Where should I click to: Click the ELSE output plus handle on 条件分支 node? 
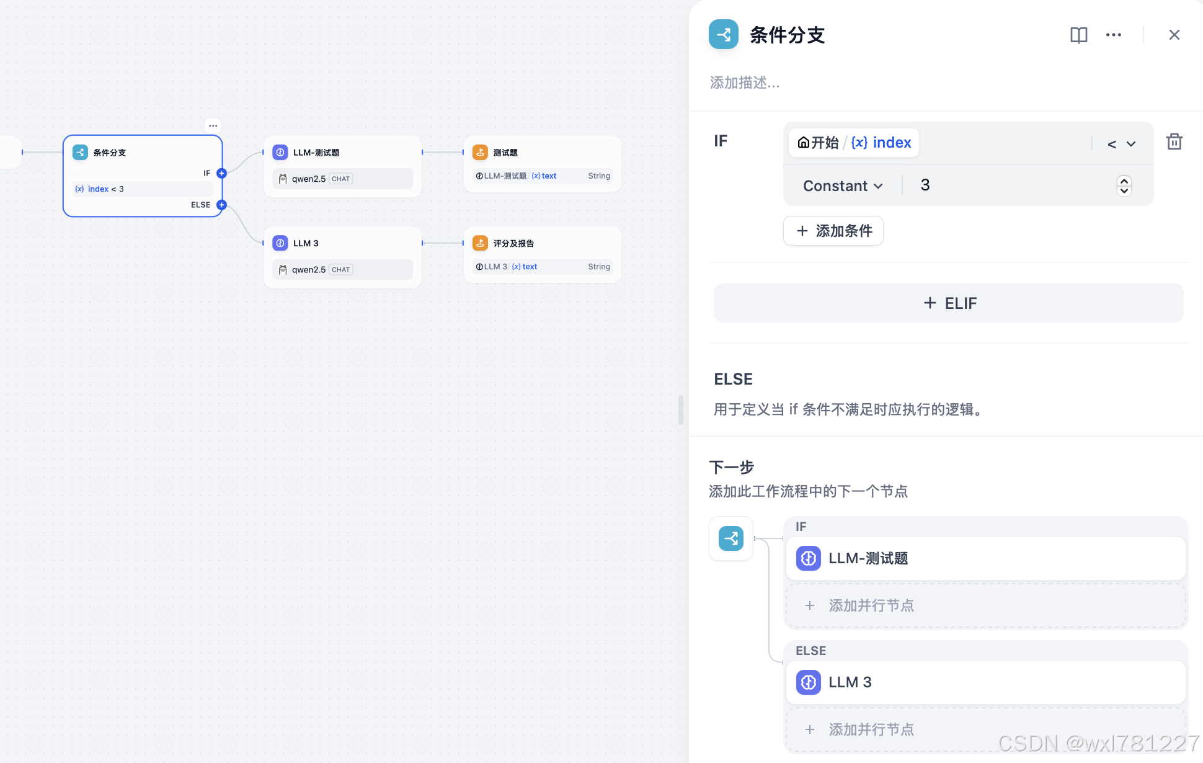(x=221, y=205)
